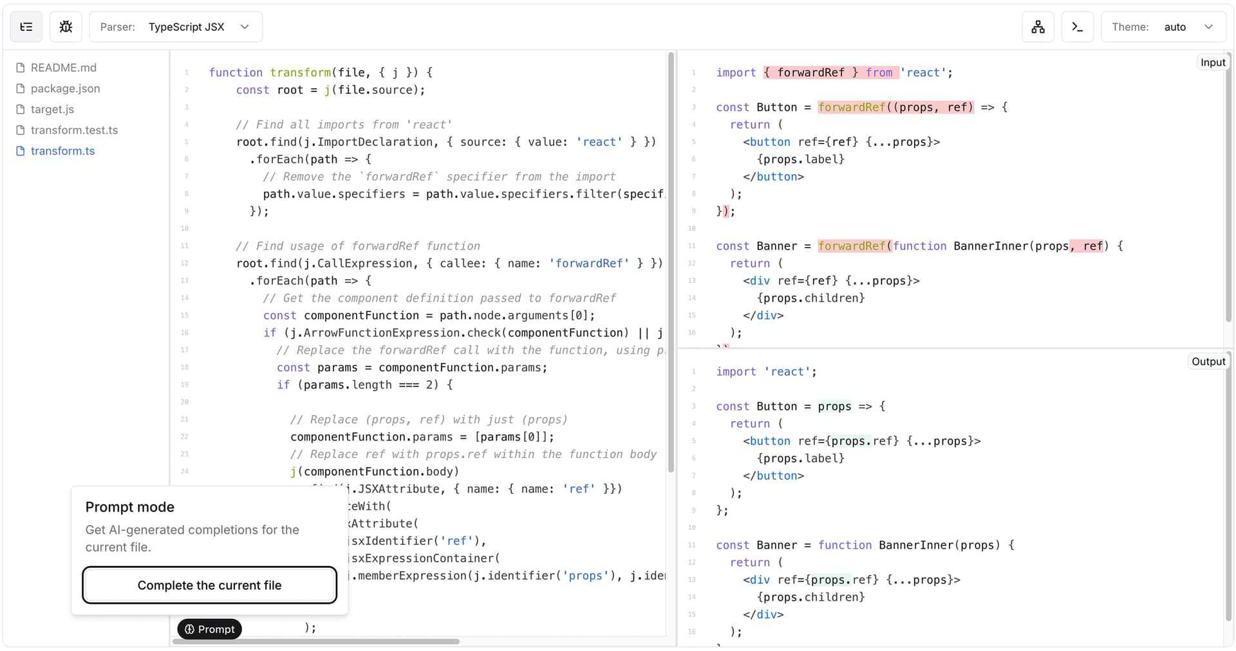
Task: Click the transform.test.ts file icon
Action: click(21, 131)
